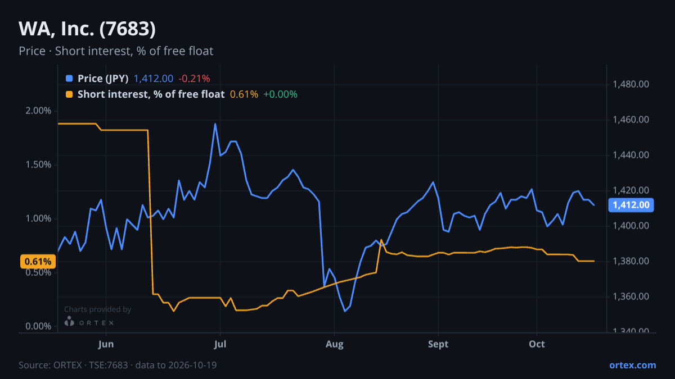Screen dimensions: 675x379
Task: Click the Sept x-axis label
Action: click(438, 344)
